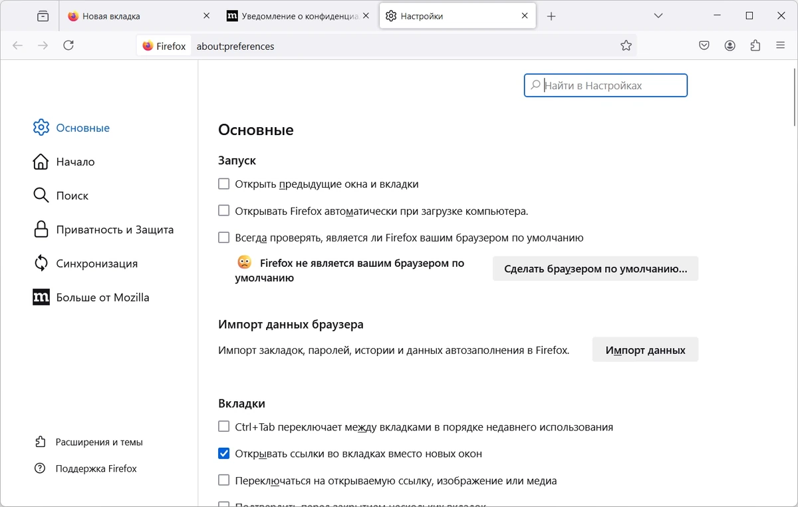Toggle Всегда проверять браузер по умолчанию checkbox
This screenshot has height=507, width=798.
click(x=224, y=238)
